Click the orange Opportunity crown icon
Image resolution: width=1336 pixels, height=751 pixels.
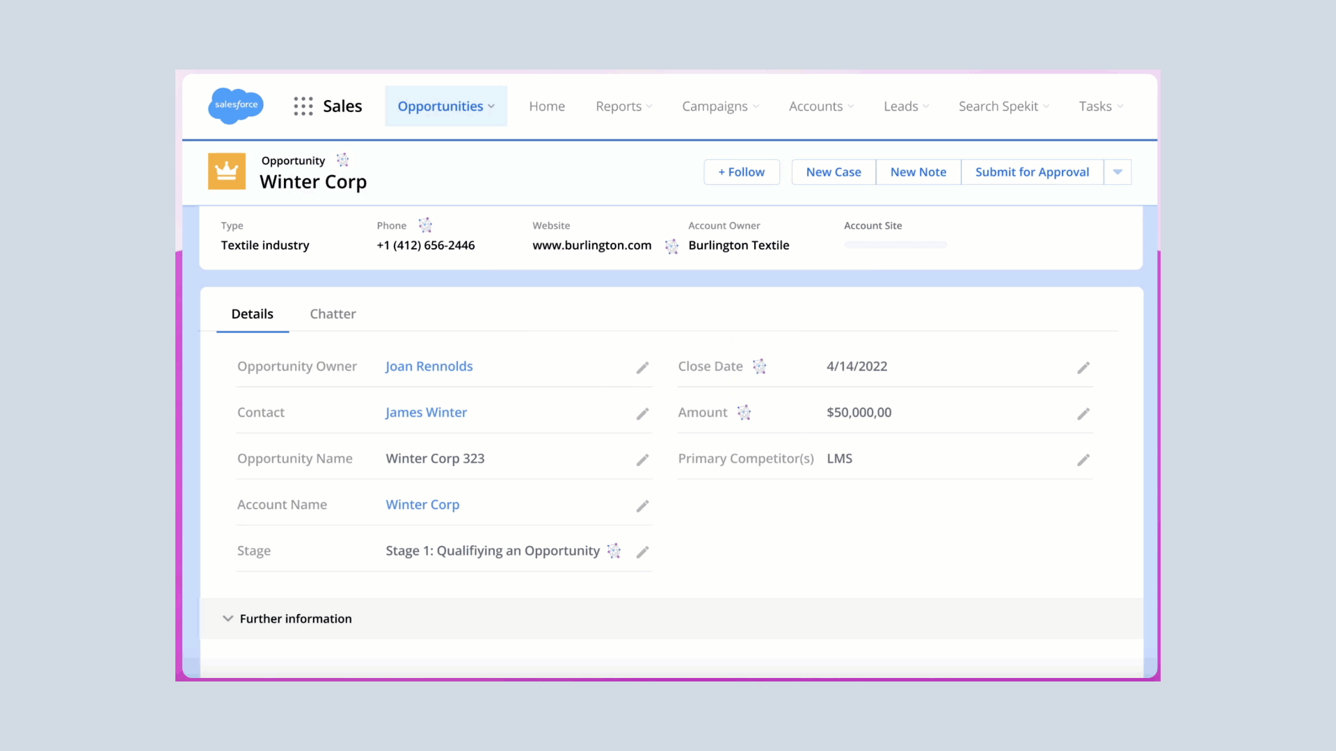[x=227, y=171]
